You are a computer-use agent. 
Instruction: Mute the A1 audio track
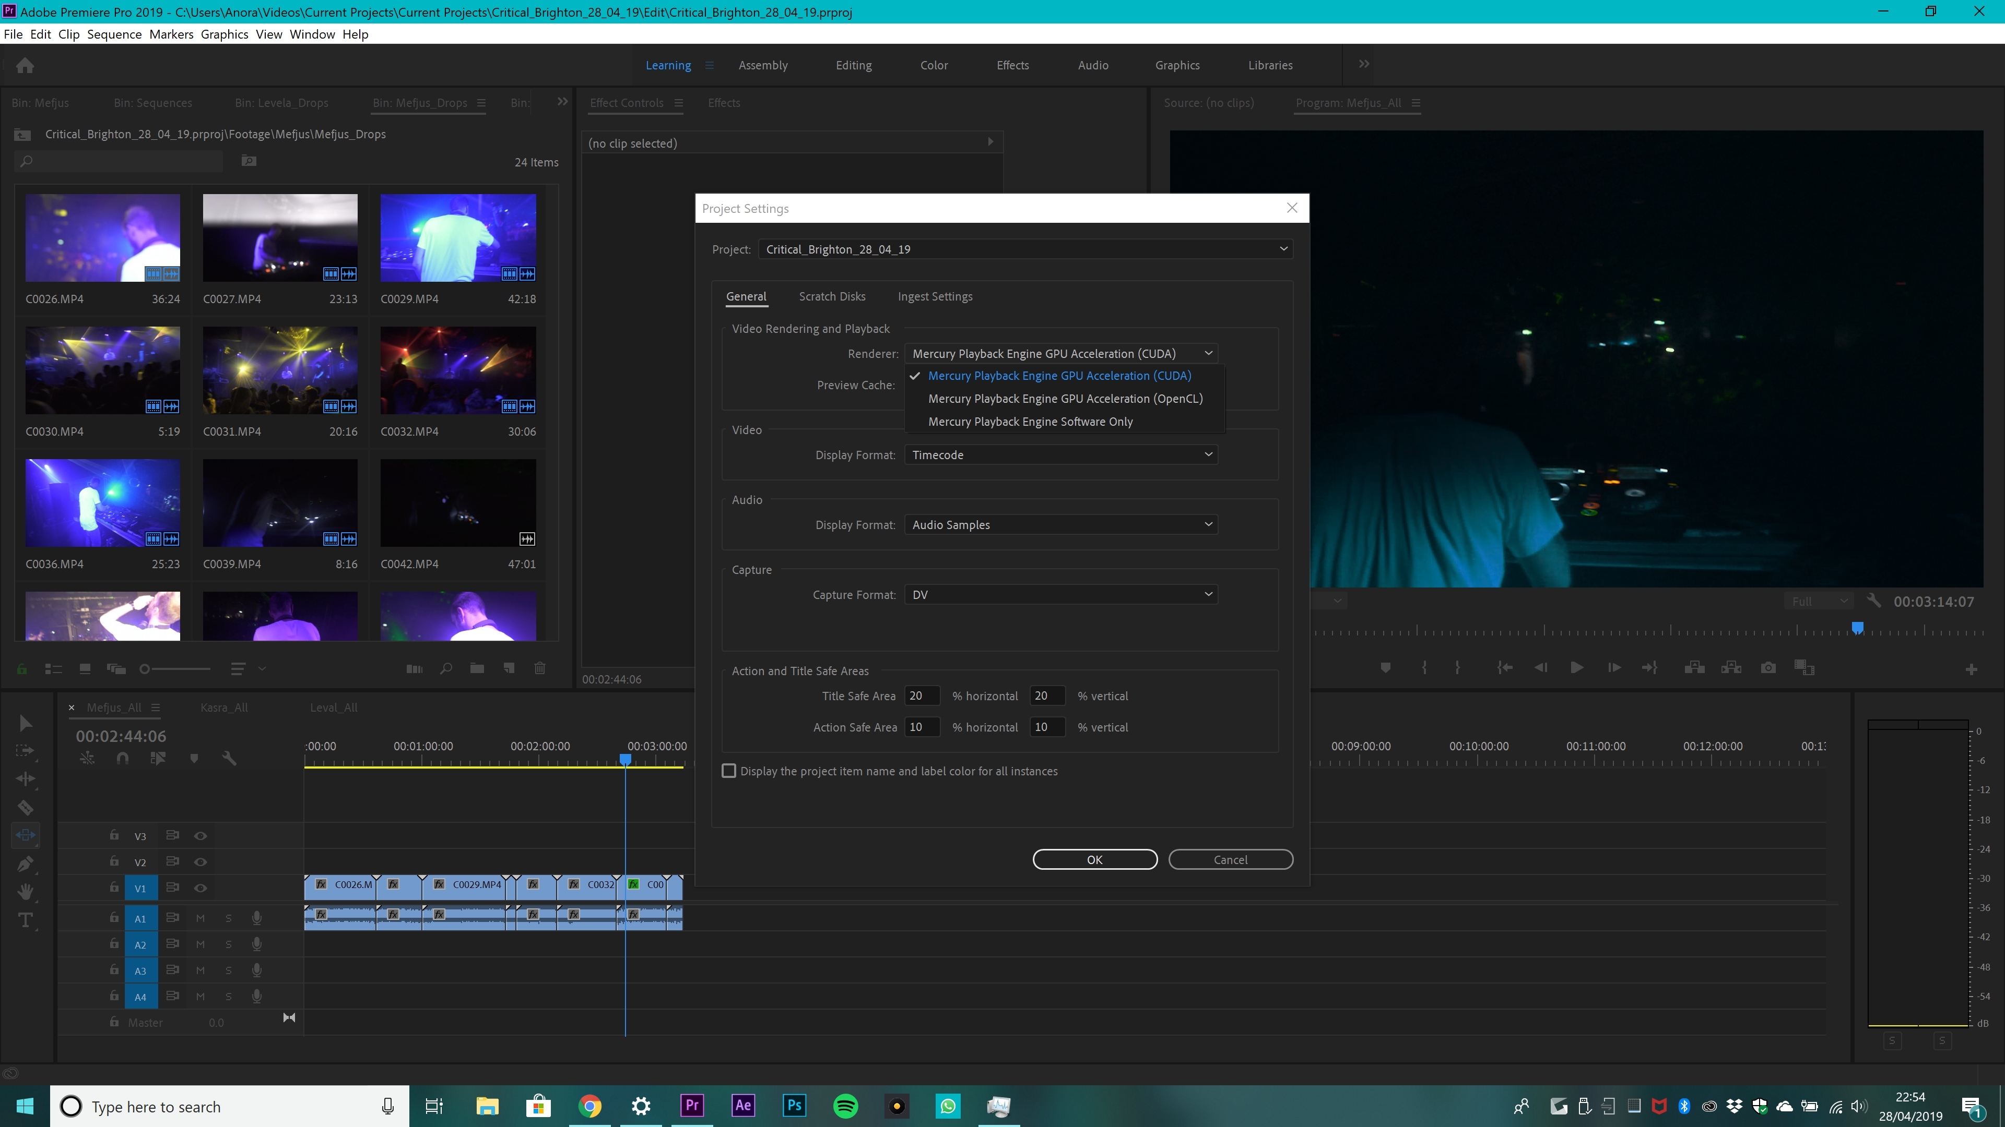(x=200, y=918)
